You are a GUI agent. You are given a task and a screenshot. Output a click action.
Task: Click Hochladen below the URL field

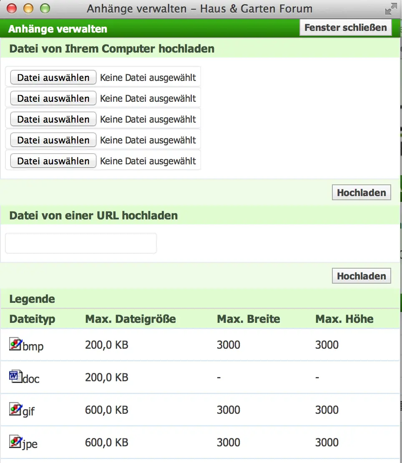pos(361,276)
